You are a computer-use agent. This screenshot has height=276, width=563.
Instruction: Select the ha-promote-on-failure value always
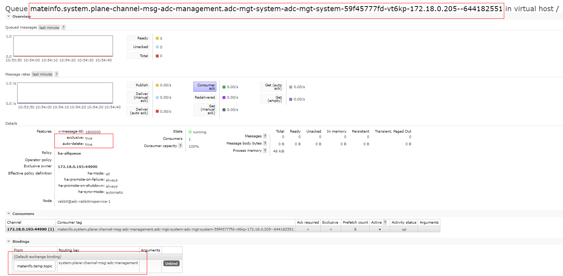(x=111, y=180)
